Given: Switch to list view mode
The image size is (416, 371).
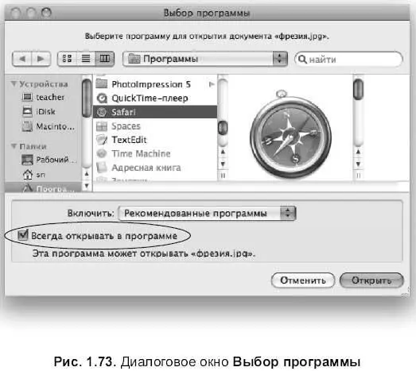Looking at the screenshot, I should (86, 59).
